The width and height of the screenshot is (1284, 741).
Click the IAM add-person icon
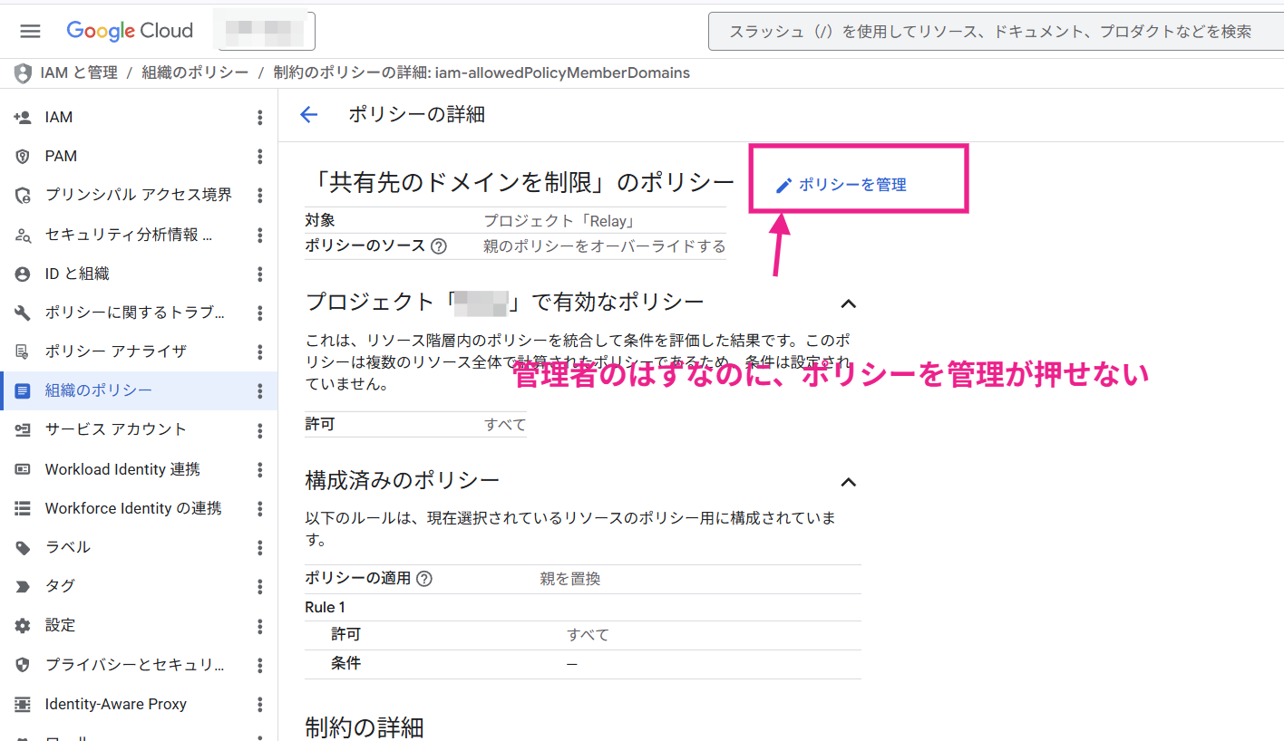pos(24,117)
